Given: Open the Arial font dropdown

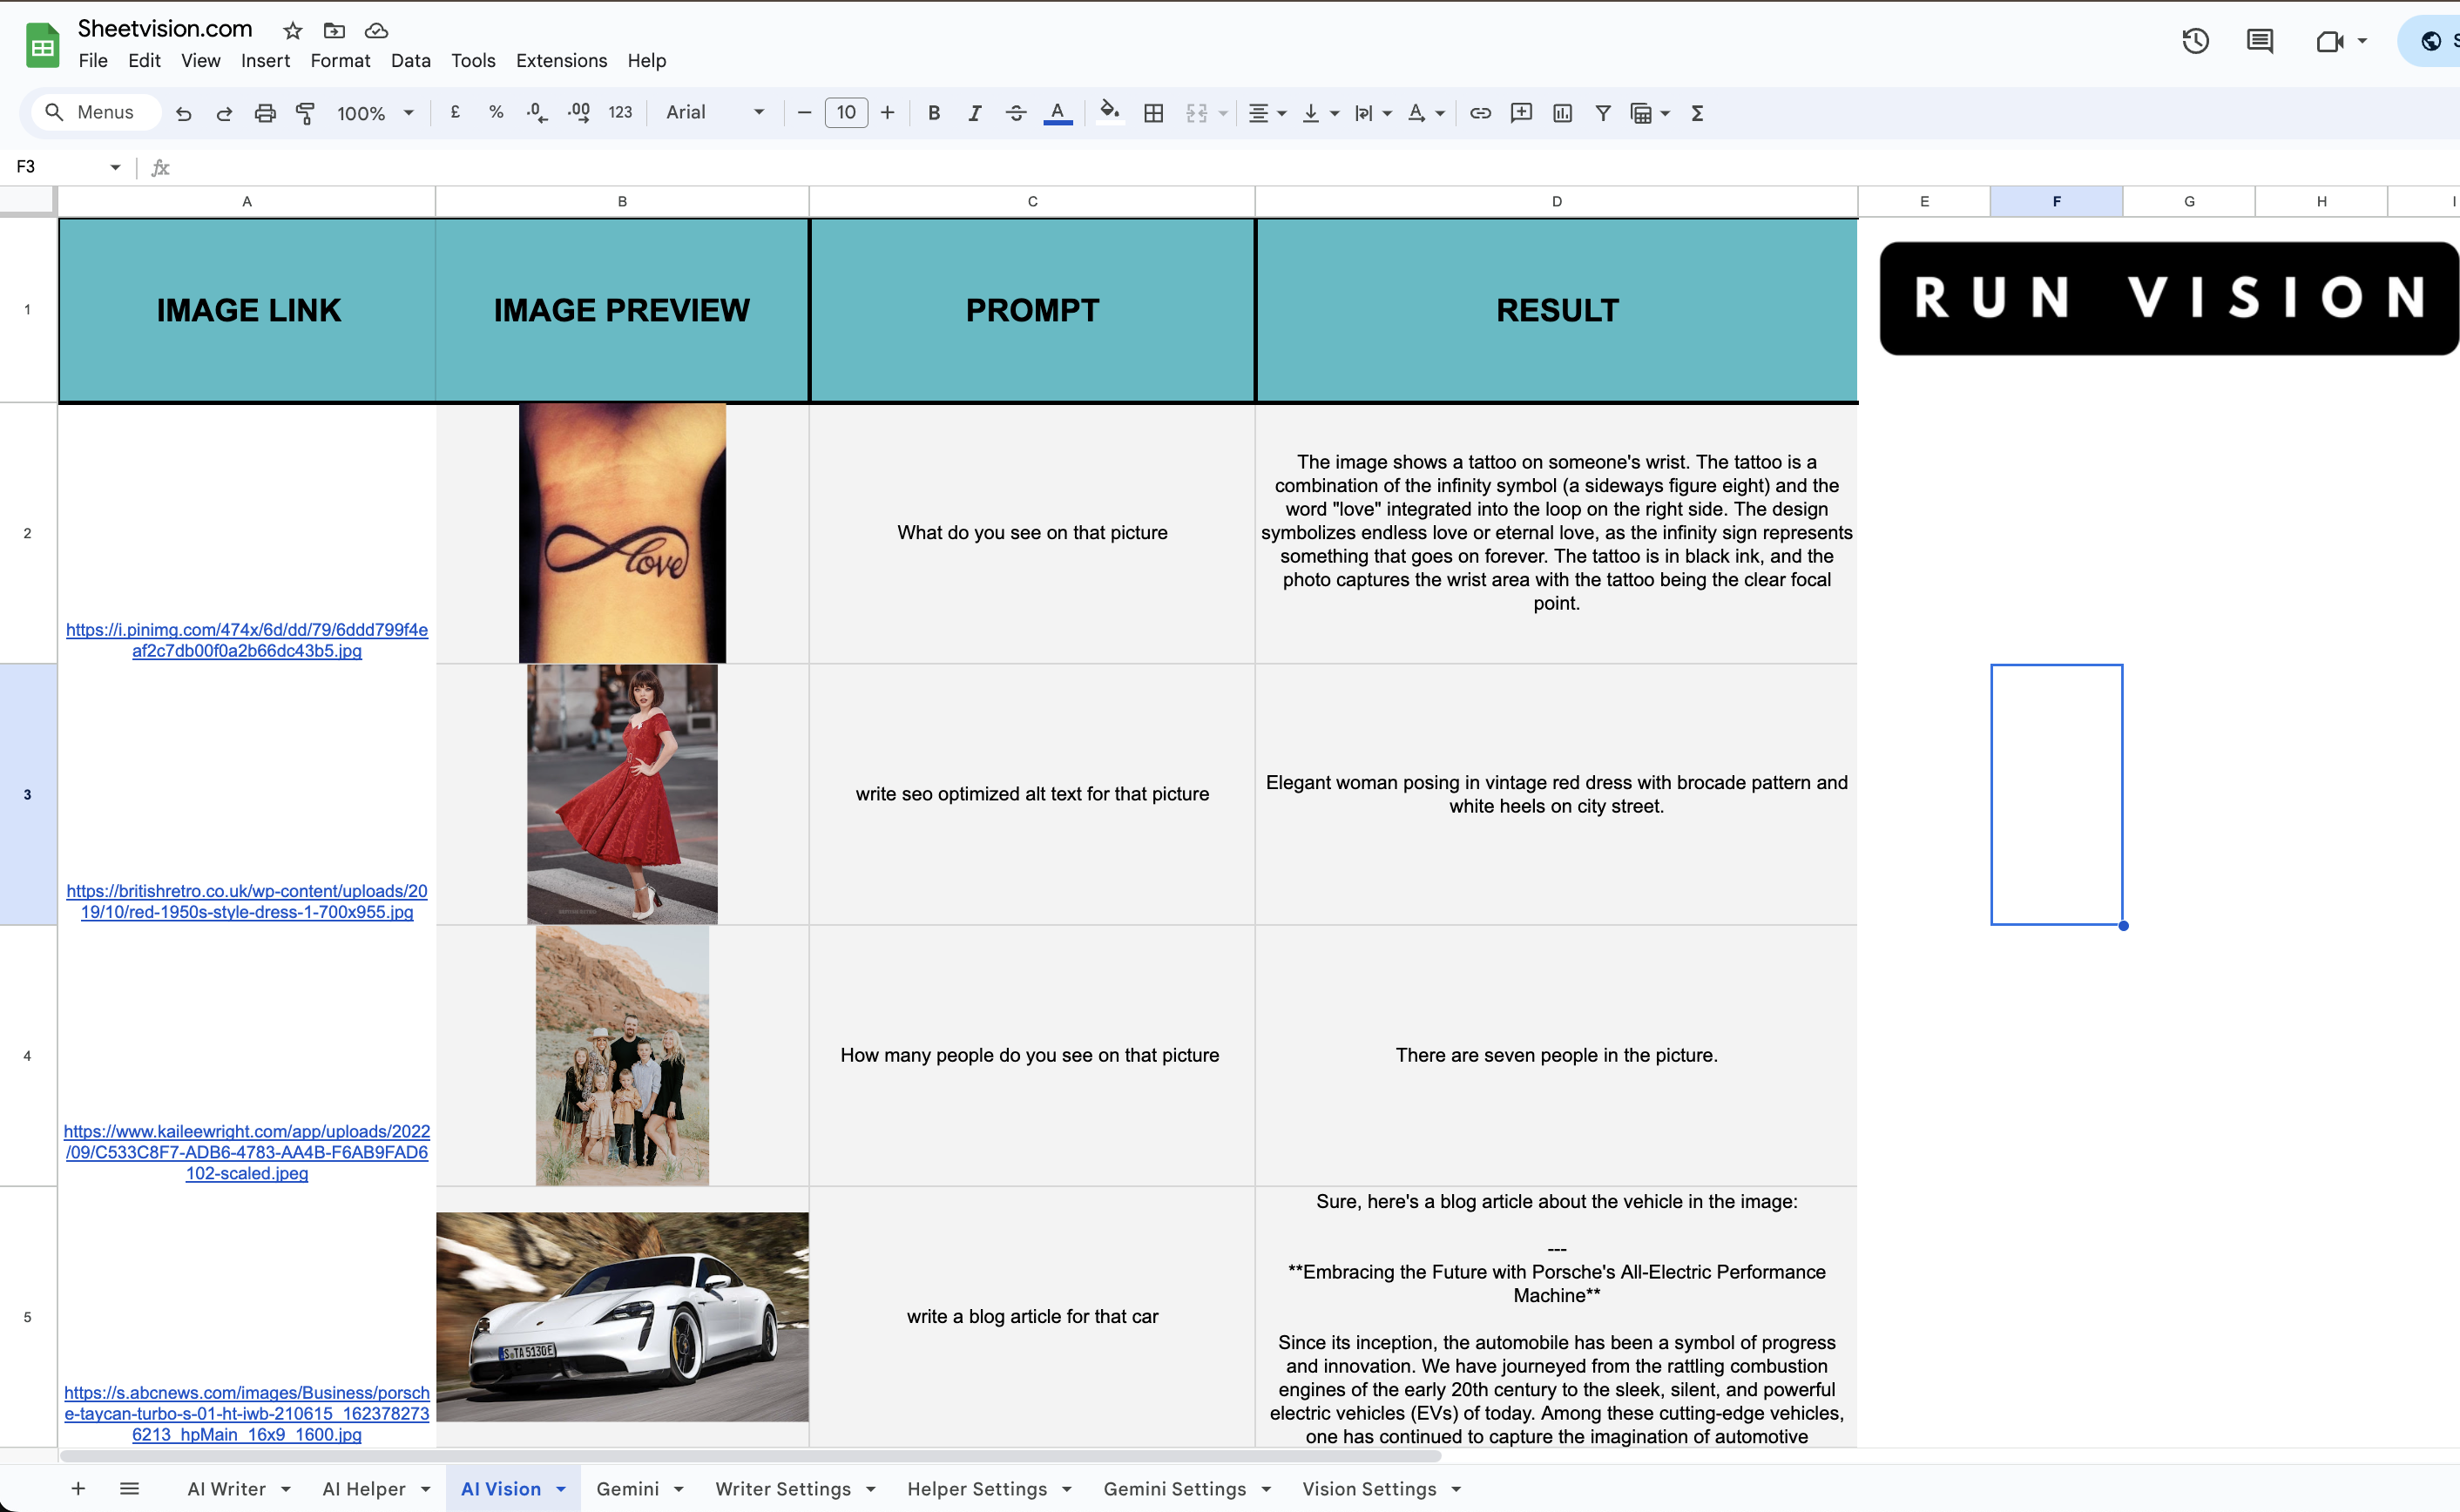Looking at the screenshot, I should (714, 113).
